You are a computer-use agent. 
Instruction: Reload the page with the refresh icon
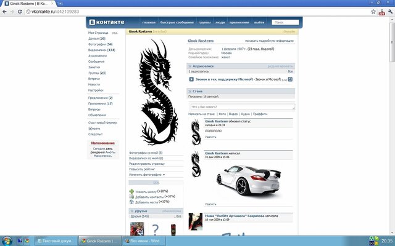click(20, 12)
